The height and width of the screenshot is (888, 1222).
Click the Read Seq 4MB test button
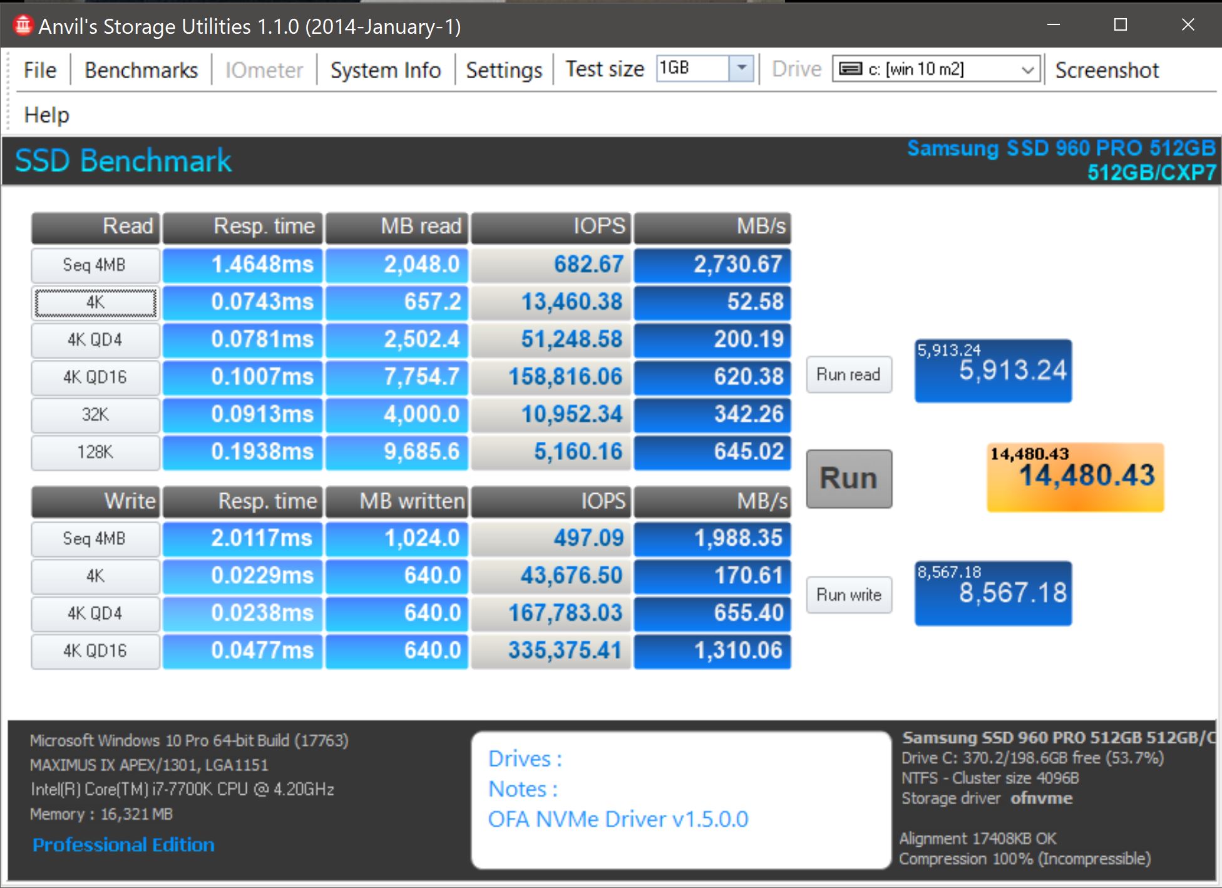point(95,265)
